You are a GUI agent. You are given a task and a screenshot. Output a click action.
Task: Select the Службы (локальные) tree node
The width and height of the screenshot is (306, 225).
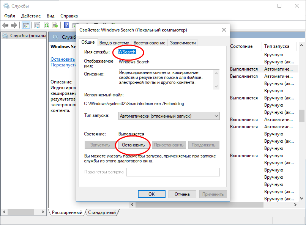[x=24, y=36]
